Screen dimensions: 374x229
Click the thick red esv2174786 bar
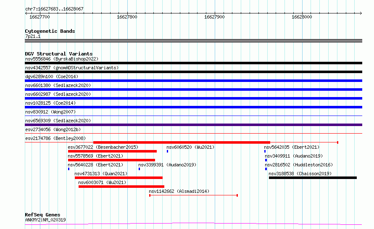[182, 142]
